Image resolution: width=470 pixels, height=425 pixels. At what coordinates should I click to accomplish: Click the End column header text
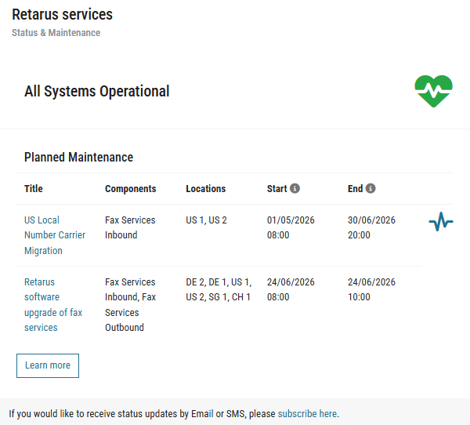tap(355, 188)
